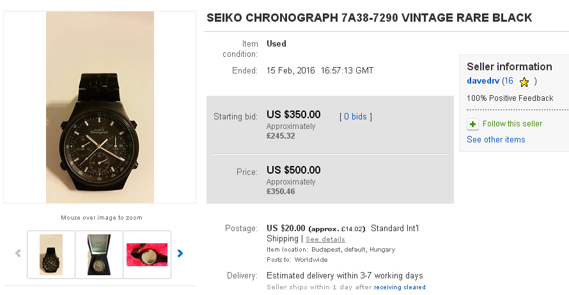This screenshot has height=295, width=569.
Task: Click the 'receiving cleared' payment link
Action: click(400, 287)
